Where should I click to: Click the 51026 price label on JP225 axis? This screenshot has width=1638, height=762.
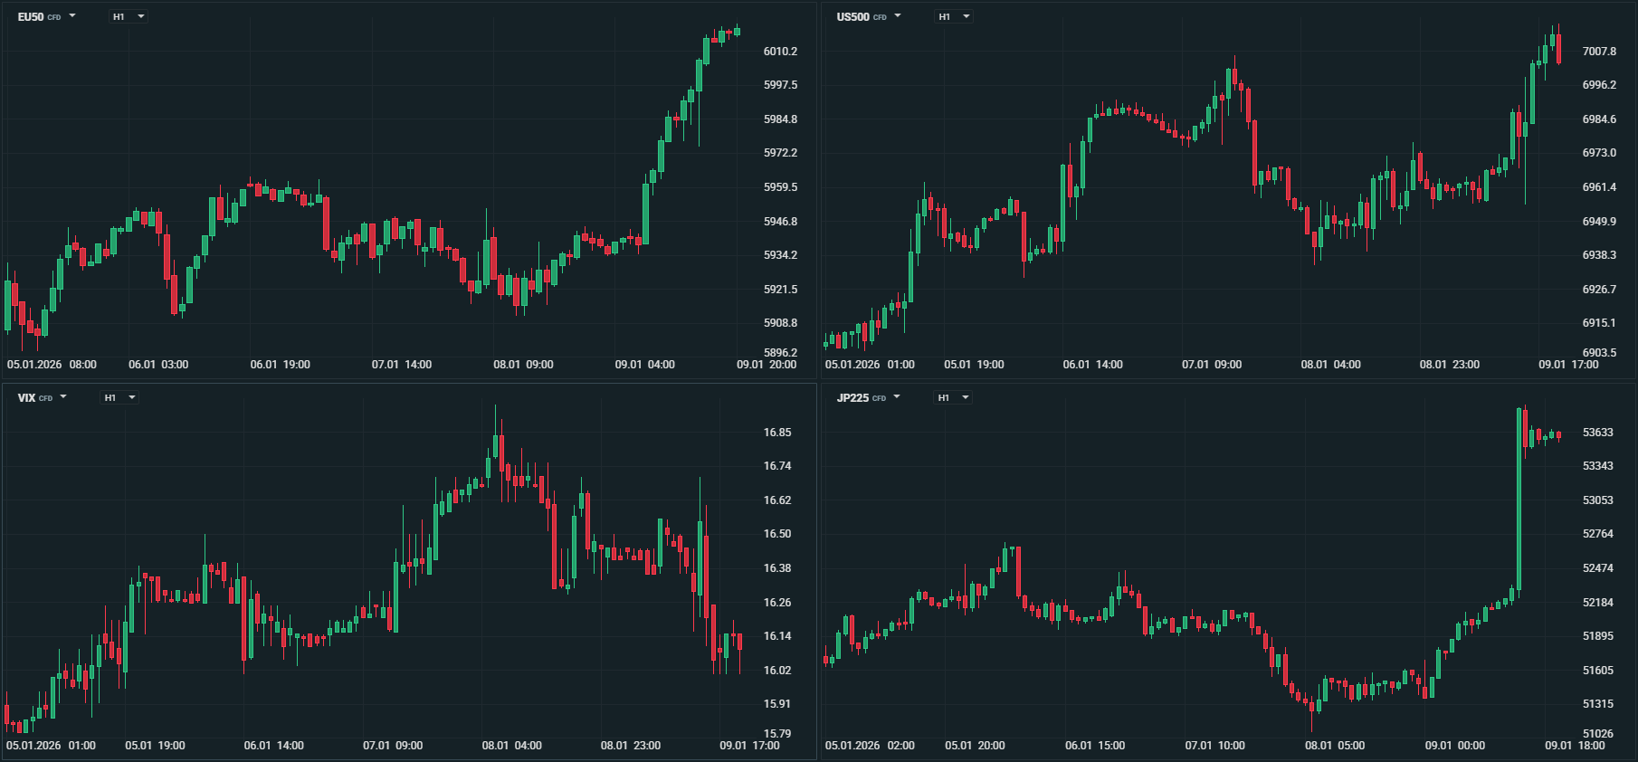click(x=1597, y=734)
